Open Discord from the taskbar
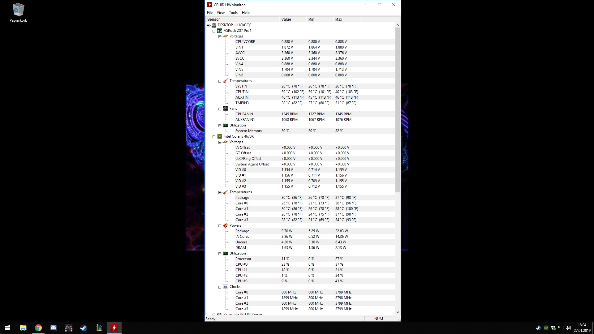The image size is (594, 334). (x=54, y=328)
